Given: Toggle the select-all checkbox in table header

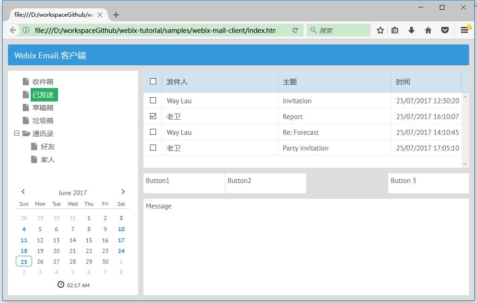Looking at the screenshot, I should point(153,81).
